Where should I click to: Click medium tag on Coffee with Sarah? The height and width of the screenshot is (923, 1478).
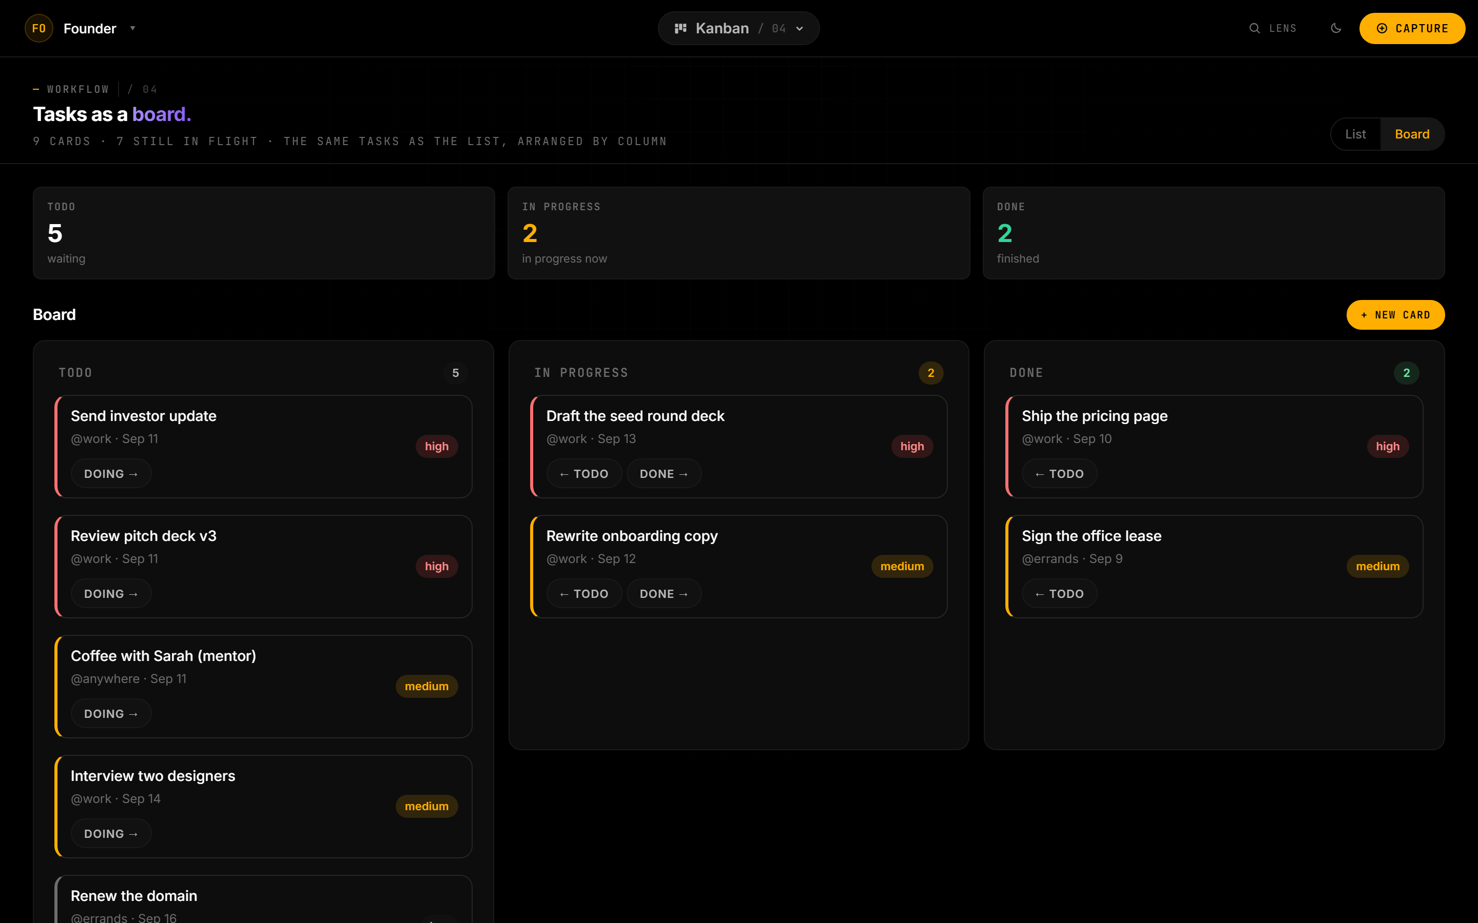(426, 686)
